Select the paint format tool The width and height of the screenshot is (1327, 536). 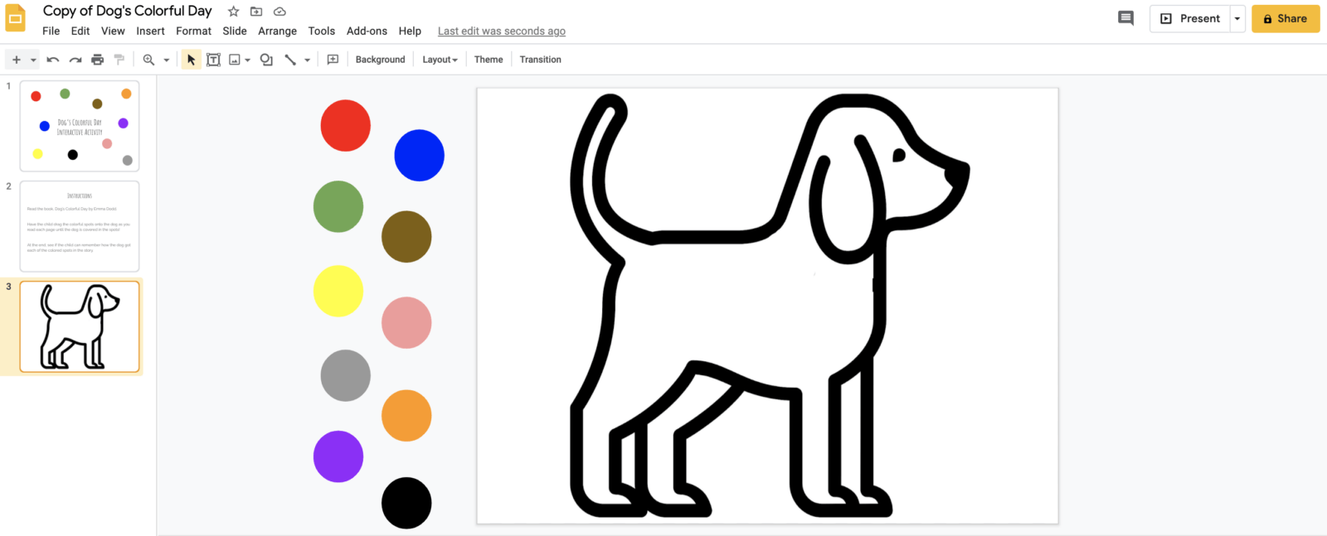(119, 60)
